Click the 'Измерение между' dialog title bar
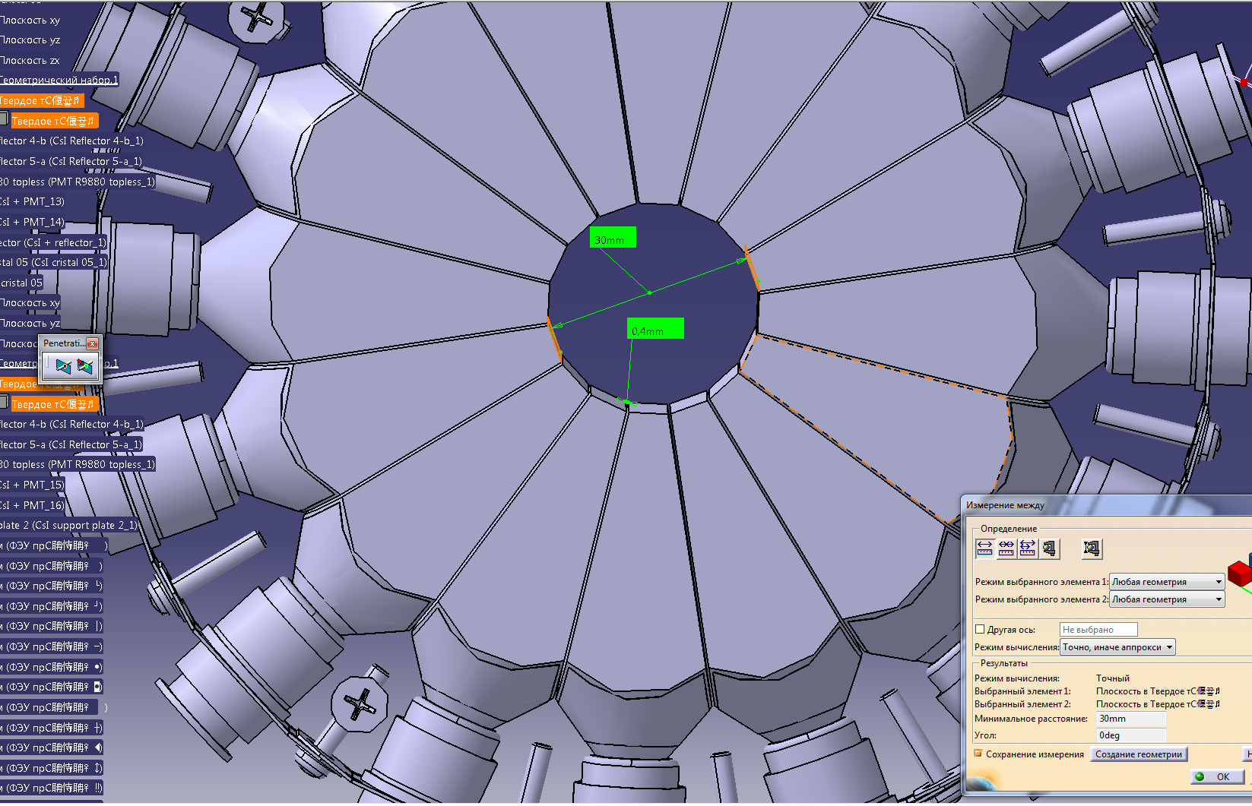 coord(1106,504)
